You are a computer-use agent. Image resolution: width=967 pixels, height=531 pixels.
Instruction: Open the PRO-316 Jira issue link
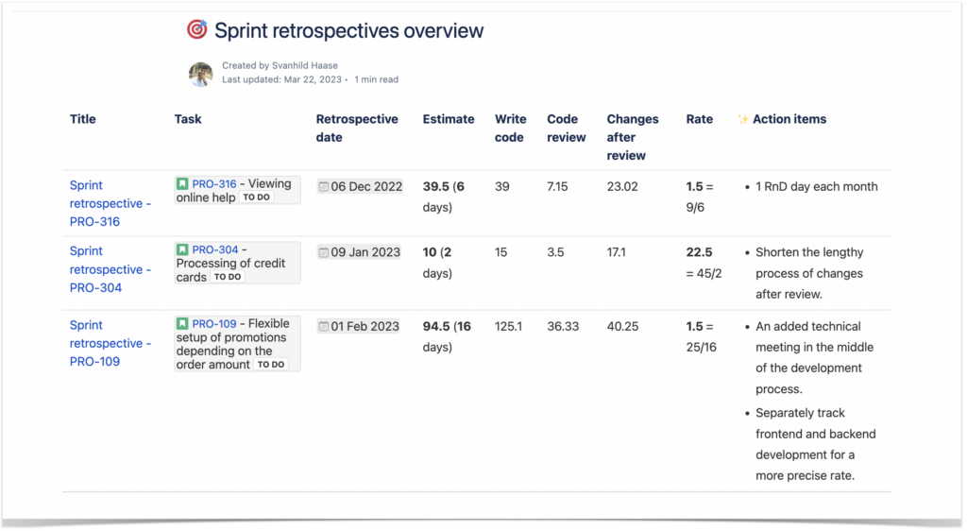[x=214, y=184]
